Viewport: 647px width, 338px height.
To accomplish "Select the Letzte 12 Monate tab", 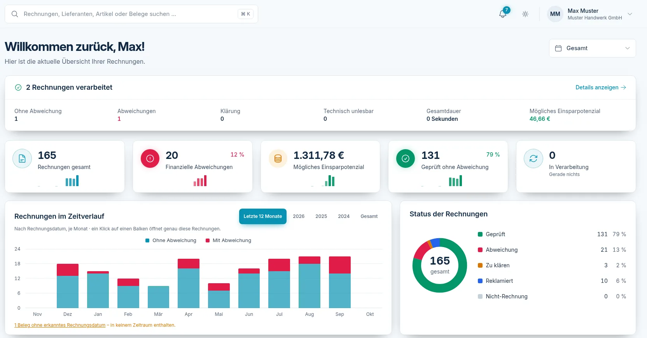I will coord(263,216).
